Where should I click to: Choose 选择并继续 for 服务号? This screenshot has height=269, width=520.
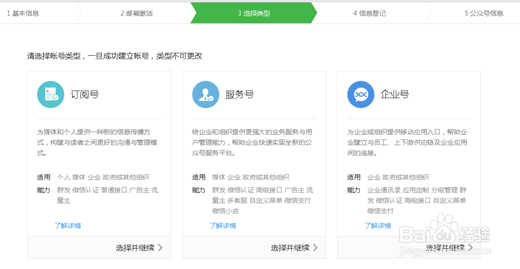point(290,248)
